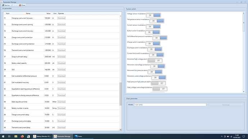Click Download for Output soft start delay

tap(61, 57)
